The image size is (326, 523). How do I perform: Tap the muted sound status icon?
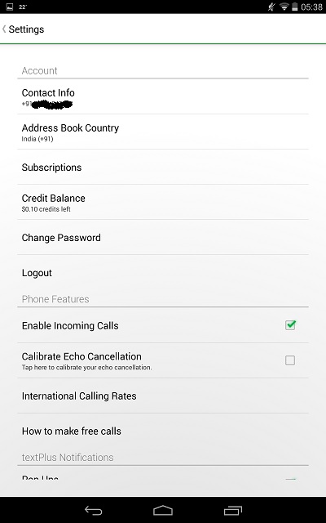click(x=271, y=7)
